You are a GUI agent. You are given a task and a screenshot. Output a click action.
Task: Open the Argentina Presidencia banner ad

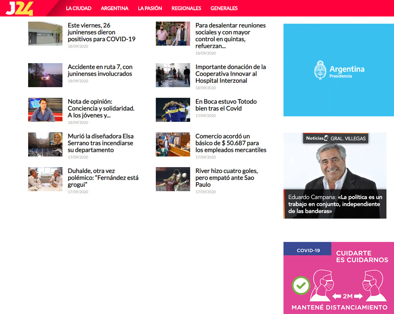coord(338,70)
